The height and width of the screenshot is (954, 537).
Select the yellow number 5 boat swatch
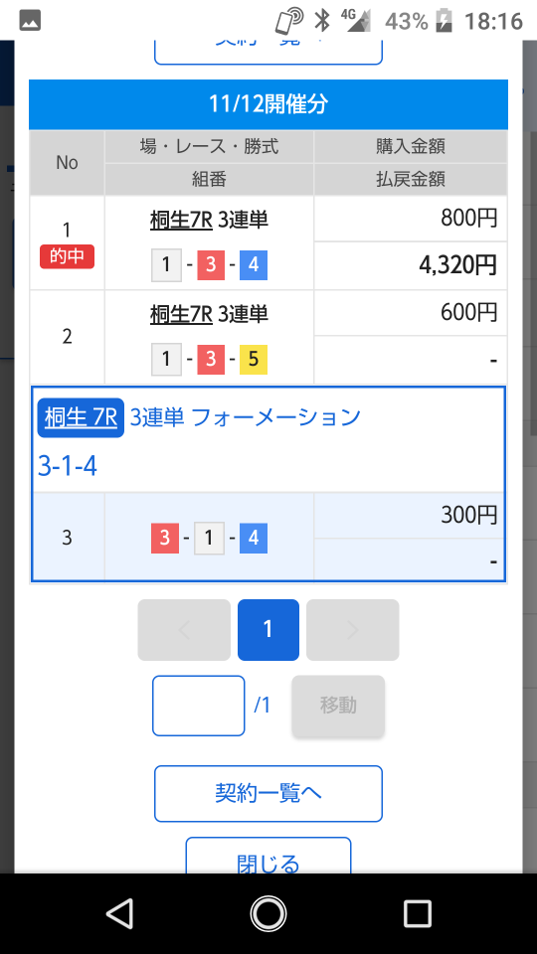pyautogui.click(x=254, y=359)
